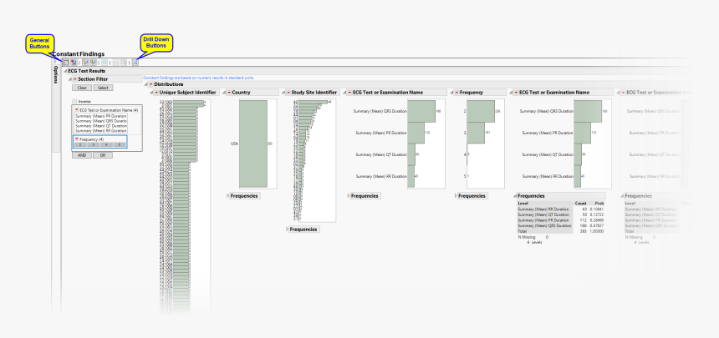Open Unique Subject Identifier red triangle menu
Screen dimensions: 719x338
pos(155,92)
